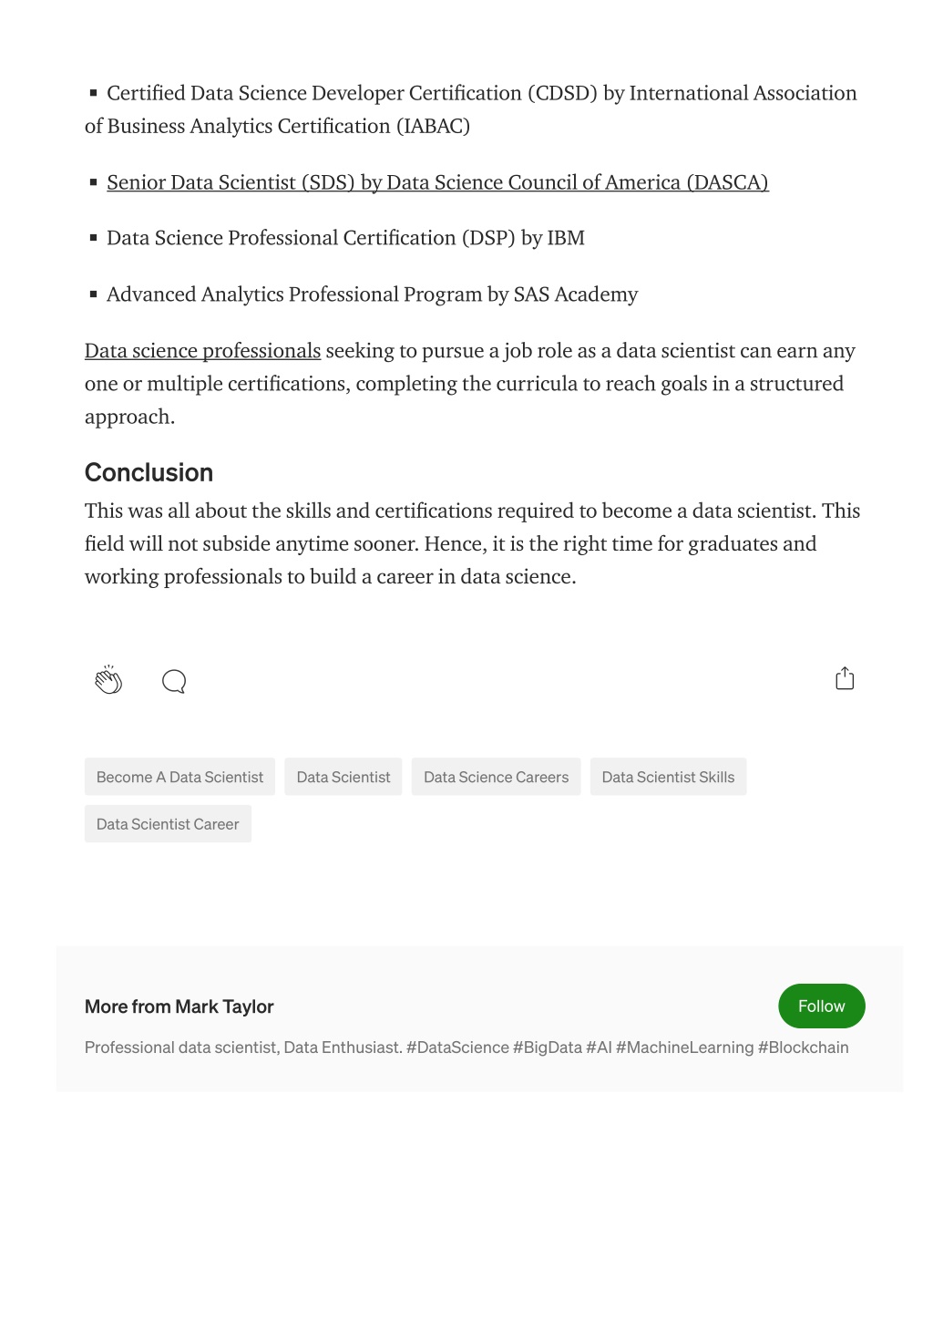Viewport: 933px width, 1321px height.
Task: Open the Senior Data Scientist (SDS) DASCA link
Action: [437, 182]
